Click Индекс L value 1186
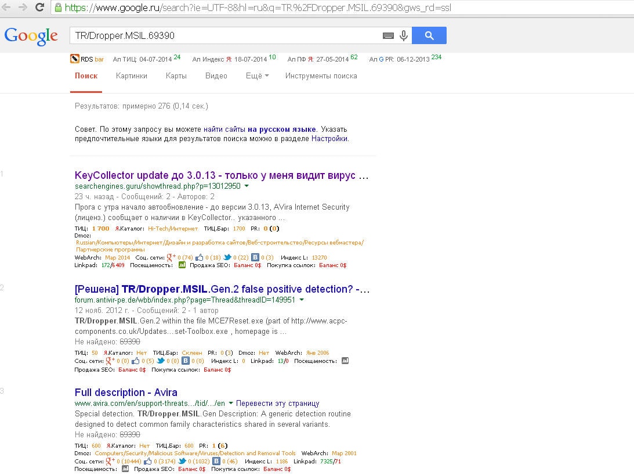 (282, 461)
